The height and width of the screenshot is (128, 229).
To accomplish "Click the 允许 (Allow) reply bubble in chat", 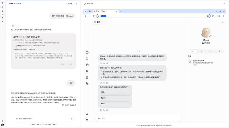I will tap(71, 83).
